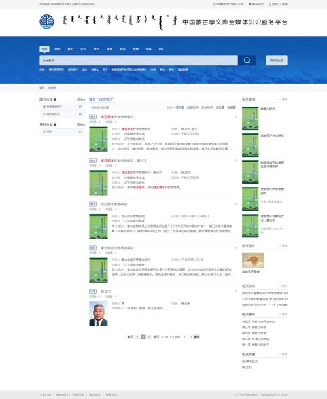Collapse the 图书分类 filter section

(x=81, y=99)
